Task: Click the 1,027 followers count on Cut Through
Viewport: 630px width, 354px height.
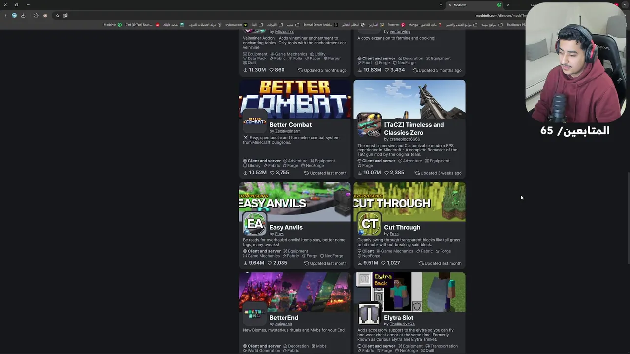Action: [x=391, y=263]
